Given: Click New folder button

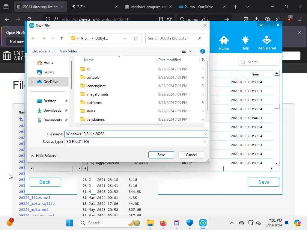Looking at the screenshot, I should point(68,51).
